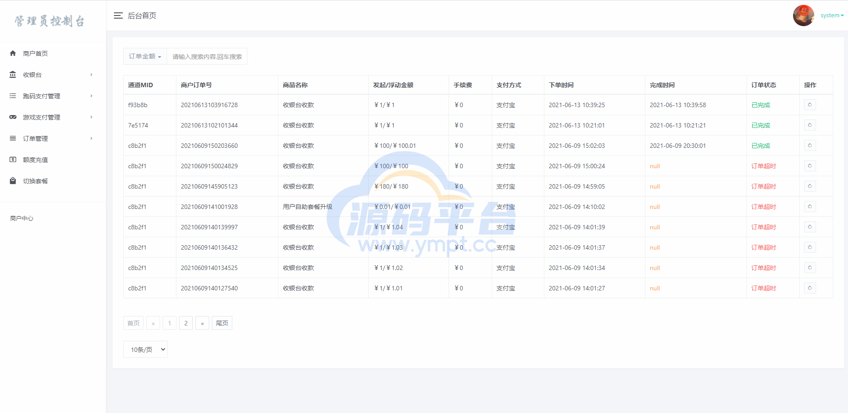Click the home icon beside 商户首页
This screenshot has height=413, width=848.
click(x=13, y=54)
